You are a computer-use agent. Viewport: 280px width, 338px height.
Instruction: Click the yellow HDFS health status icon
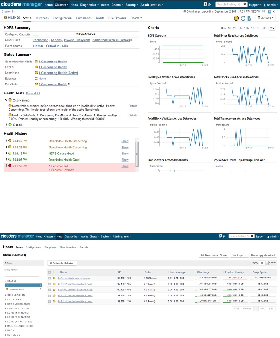[x=236, y=18]
